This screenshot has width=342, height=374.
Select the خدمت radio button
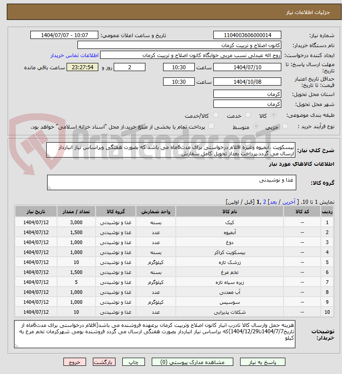coord(248,115)
